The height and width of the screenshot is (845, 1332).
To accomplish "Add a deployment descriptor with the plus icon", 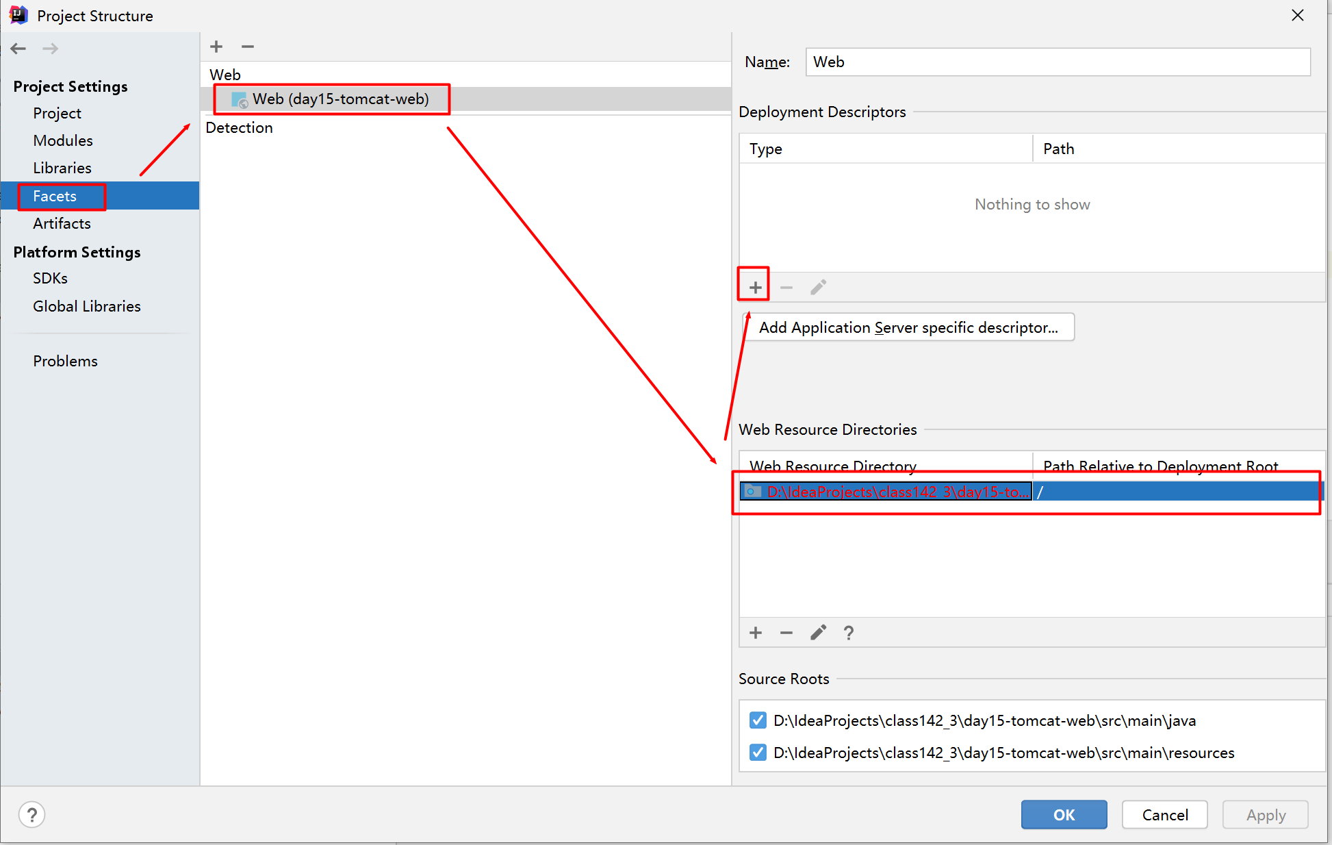I will click(755, 288).
